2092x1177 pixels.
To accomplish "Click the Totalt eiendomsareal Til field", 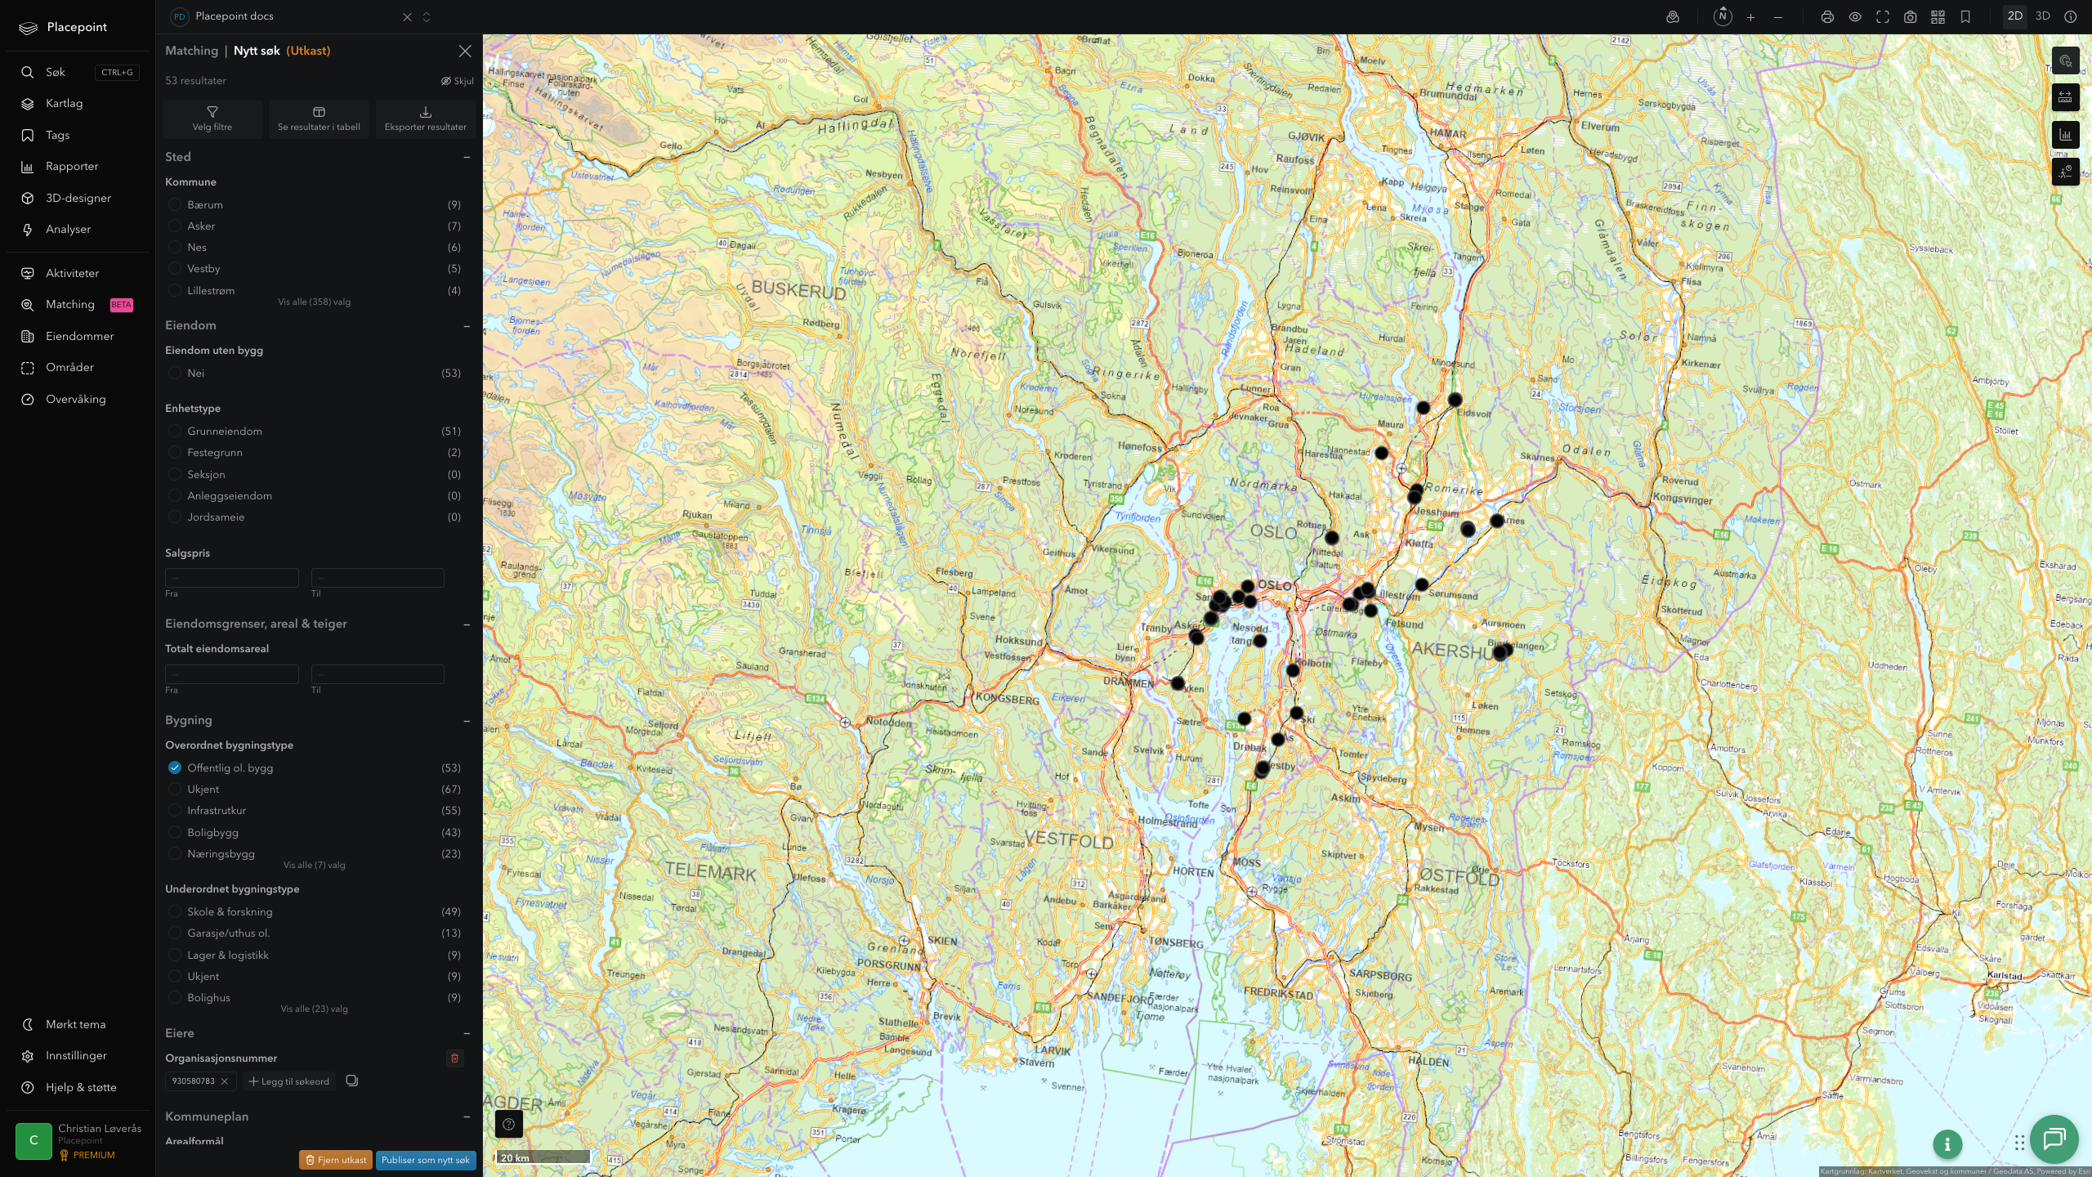I will coord(378,674).
